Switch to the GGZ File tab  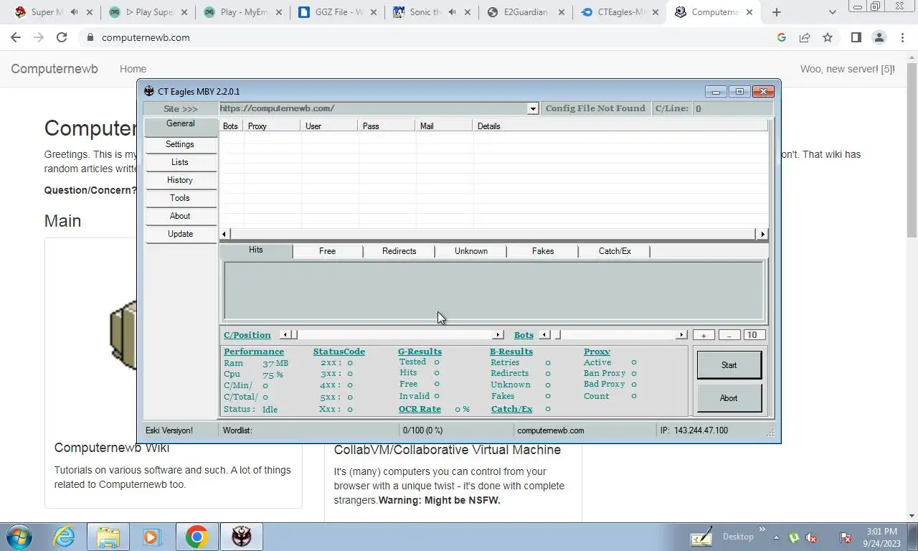point(339,12)
